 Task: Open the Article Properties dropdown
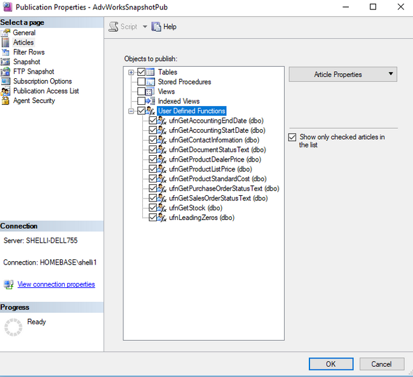tap(342, 74)
